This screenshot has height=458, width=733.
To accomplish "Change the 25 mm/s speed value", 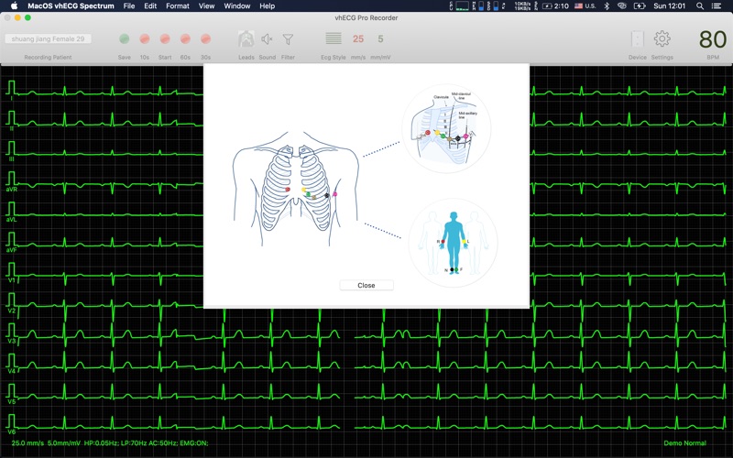I will 358,39.
